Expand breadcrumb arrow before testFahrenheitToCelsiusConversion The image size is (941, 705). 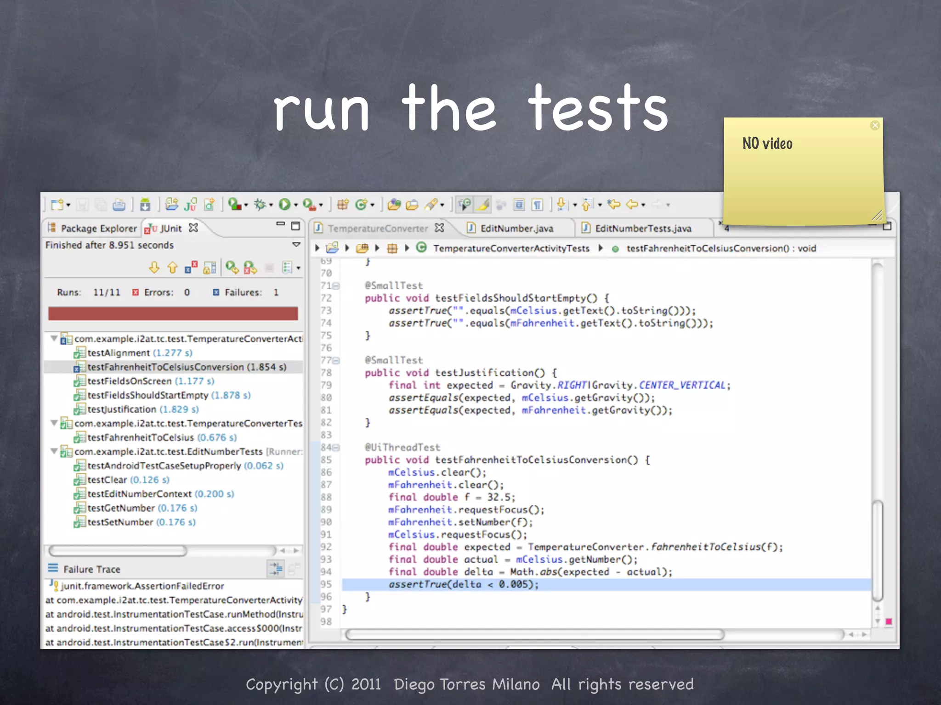tap(600, 248)
